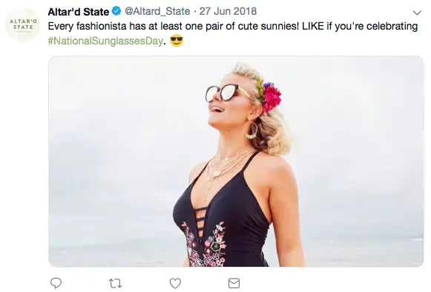
Task: Click the model's mirrored sunglasses in photo
Action: coord(223,93)
